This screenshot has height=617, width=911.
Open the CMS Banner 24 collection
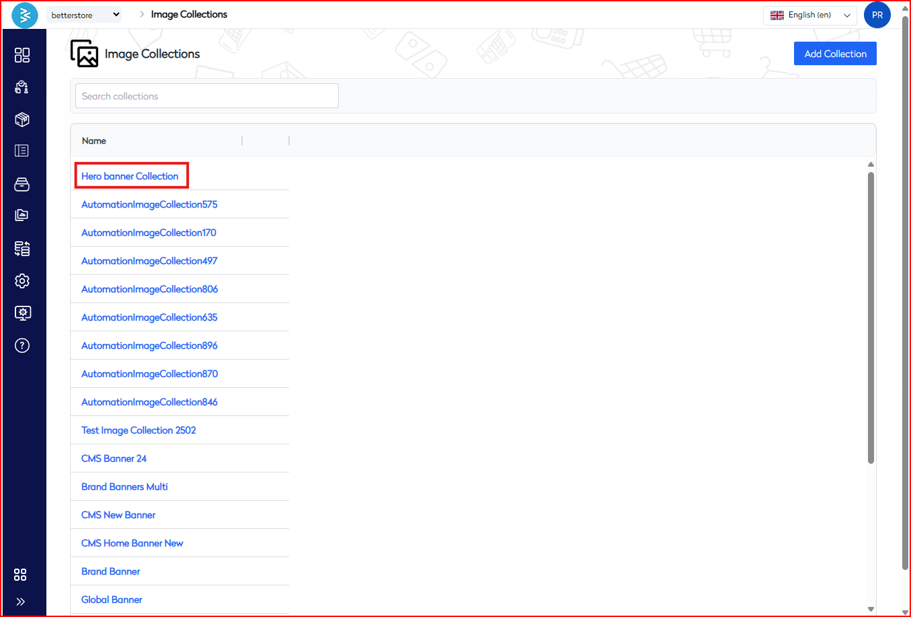[x=114, y=458]
